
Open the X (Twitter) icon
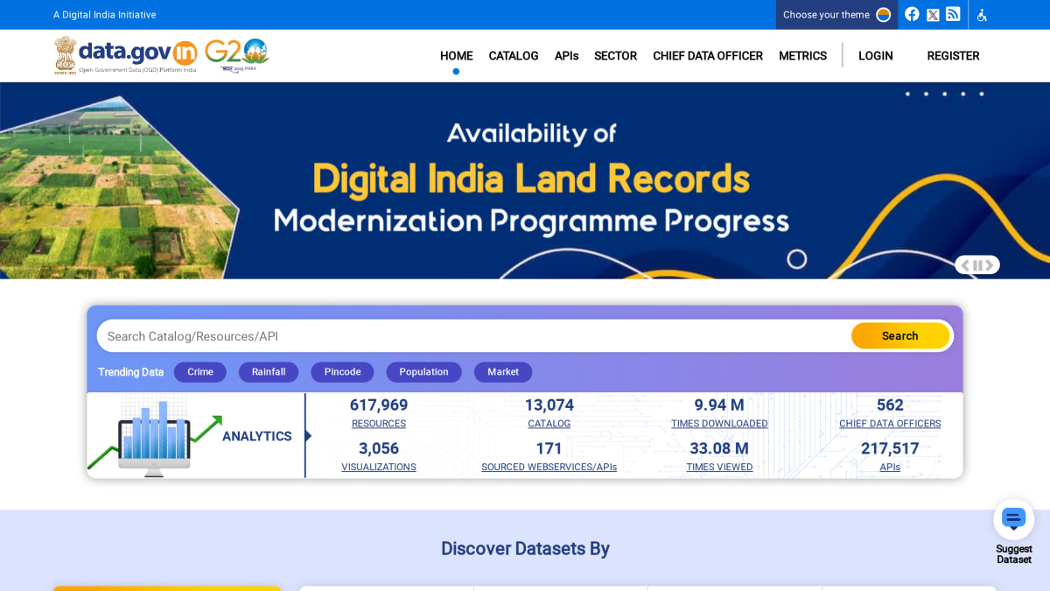[933, 15]
